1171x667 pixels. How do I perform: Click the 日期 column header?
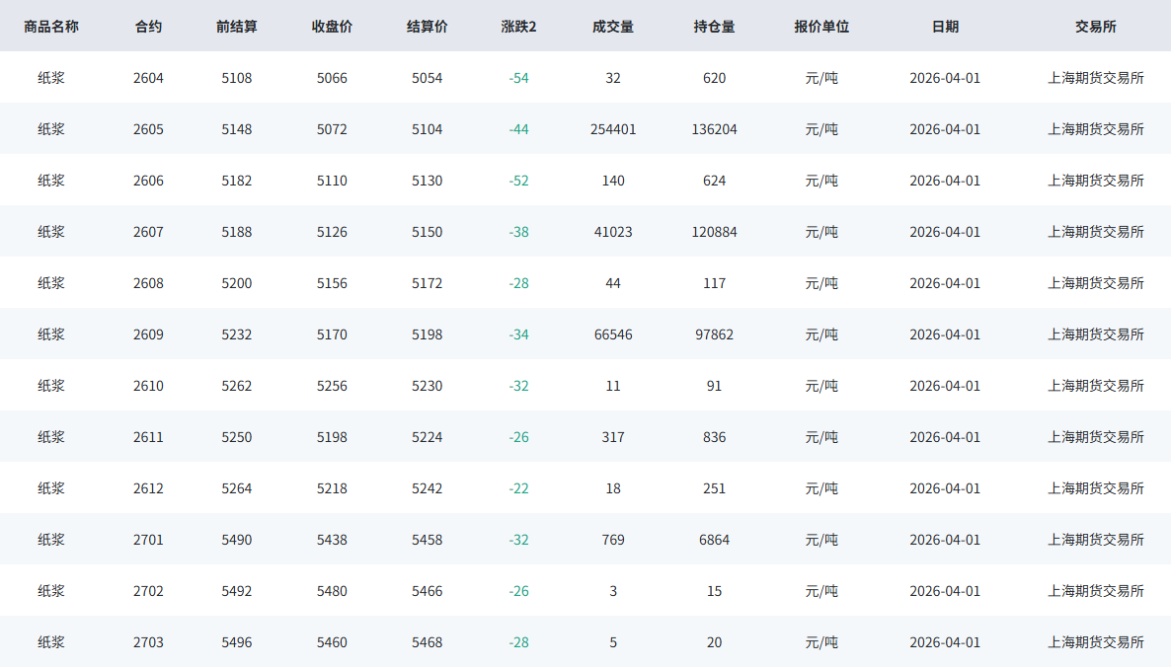pos(945,27)
